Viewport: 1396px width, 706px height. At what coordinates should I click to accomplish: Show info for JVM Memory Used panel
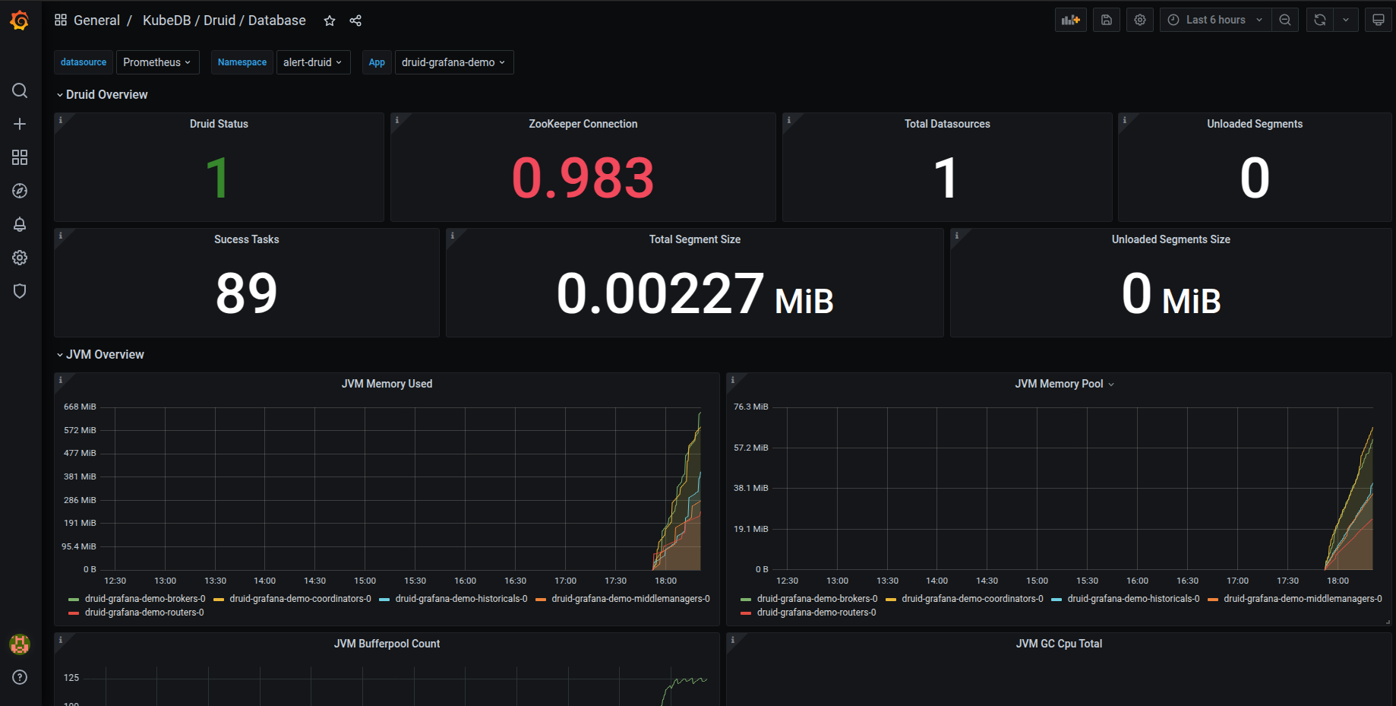tap(61, 380)
